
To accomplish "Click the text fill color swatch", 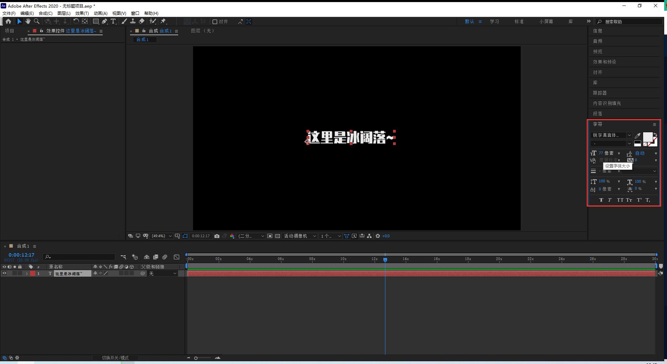I will pyautogui.click(x=648, y=136).
